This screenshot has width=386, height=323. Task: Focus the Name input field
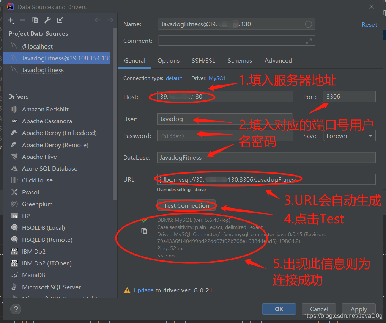236,24
